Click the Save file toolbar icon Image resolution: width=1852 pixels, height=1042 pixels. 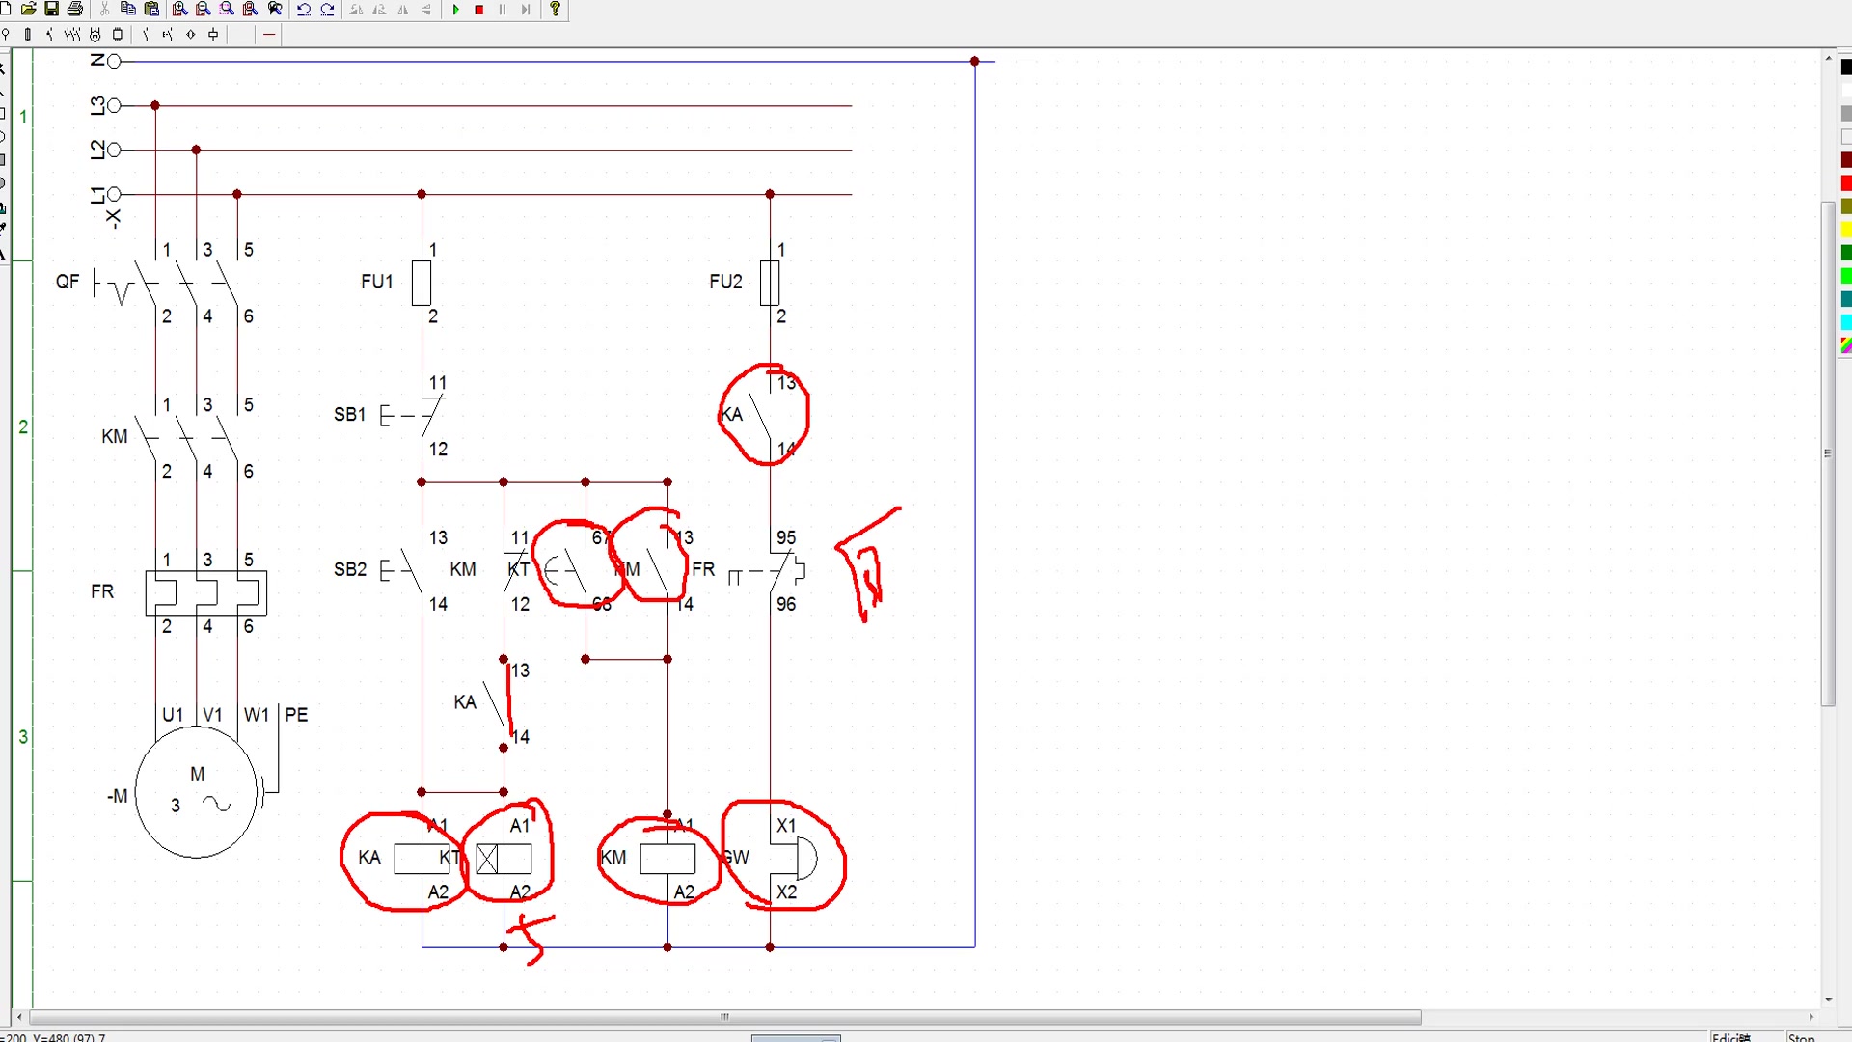pyautogui.click(x=51, y=9)
